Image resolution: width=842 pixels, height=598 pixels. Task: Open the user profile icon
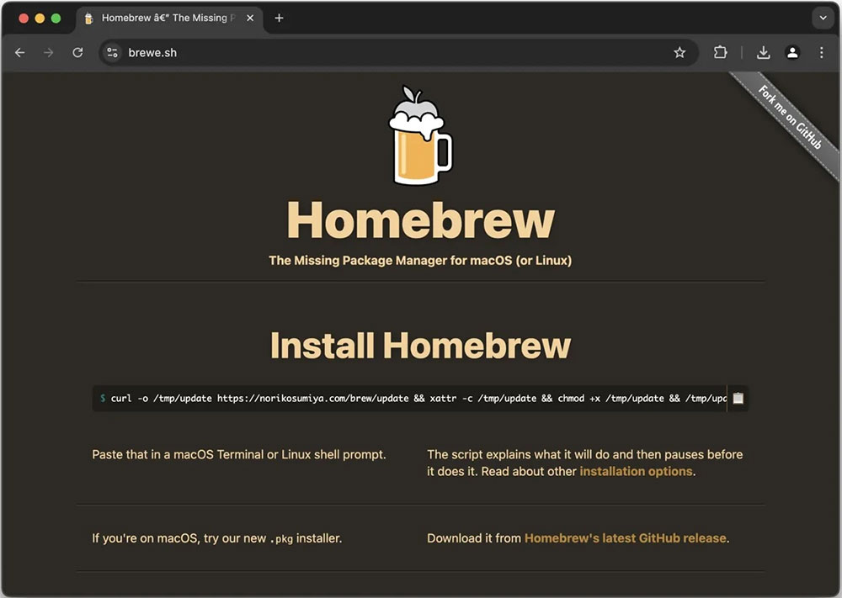point(792,52)
